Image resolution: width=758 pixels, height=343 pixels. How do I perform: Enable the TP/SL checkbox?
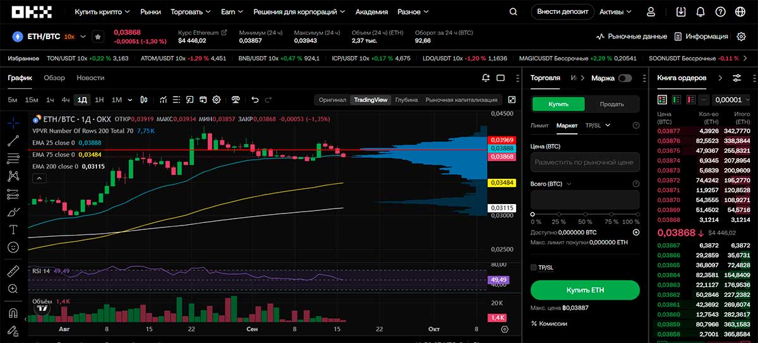534,268
